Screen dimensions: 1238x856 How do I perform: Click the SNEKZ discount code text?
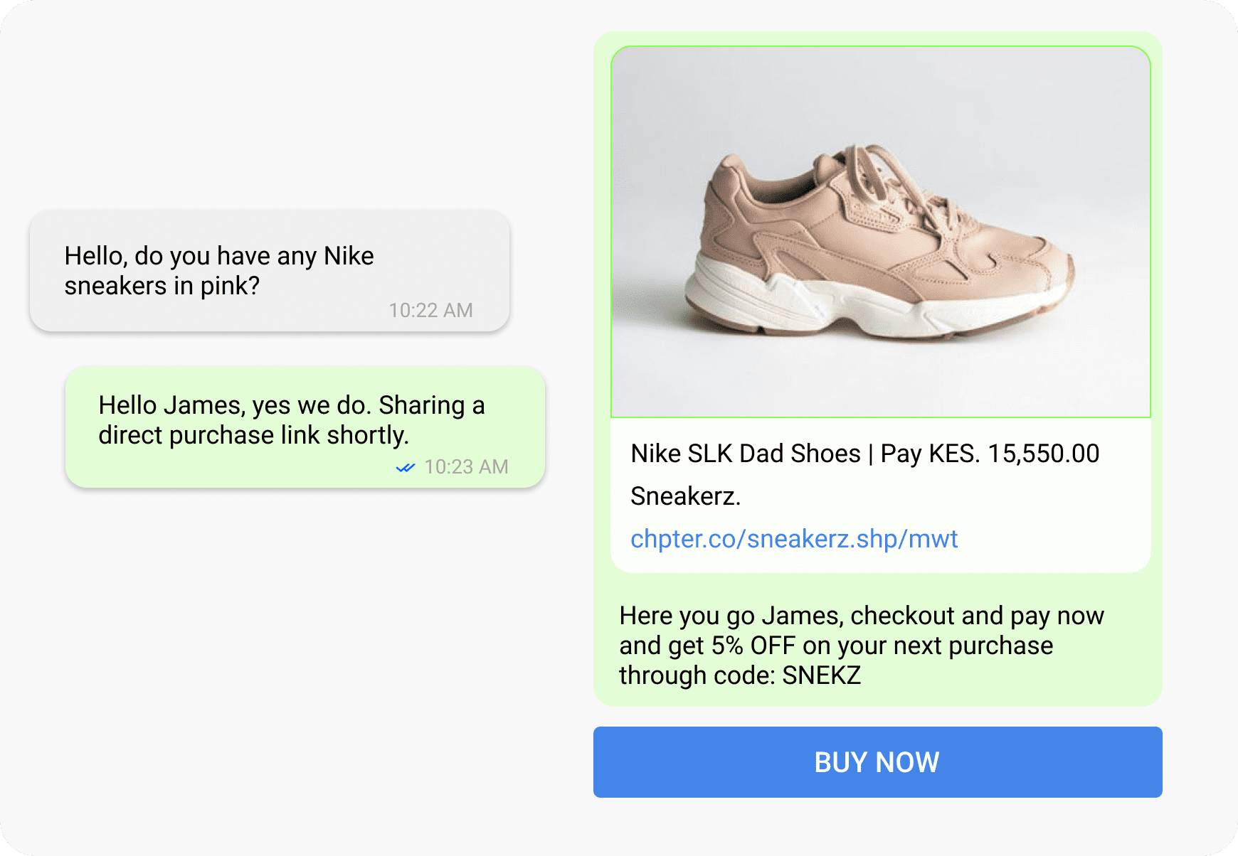[822, 675]
